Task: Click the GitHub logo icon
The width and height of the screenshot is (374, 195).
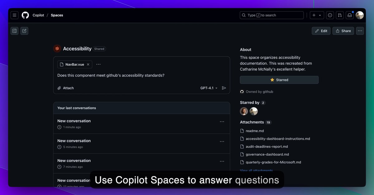Action: coord(25,15)
